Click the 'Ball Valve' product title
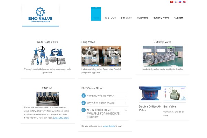Image resolution: width=207 pixels, height=138 pixels. [169, 107]
